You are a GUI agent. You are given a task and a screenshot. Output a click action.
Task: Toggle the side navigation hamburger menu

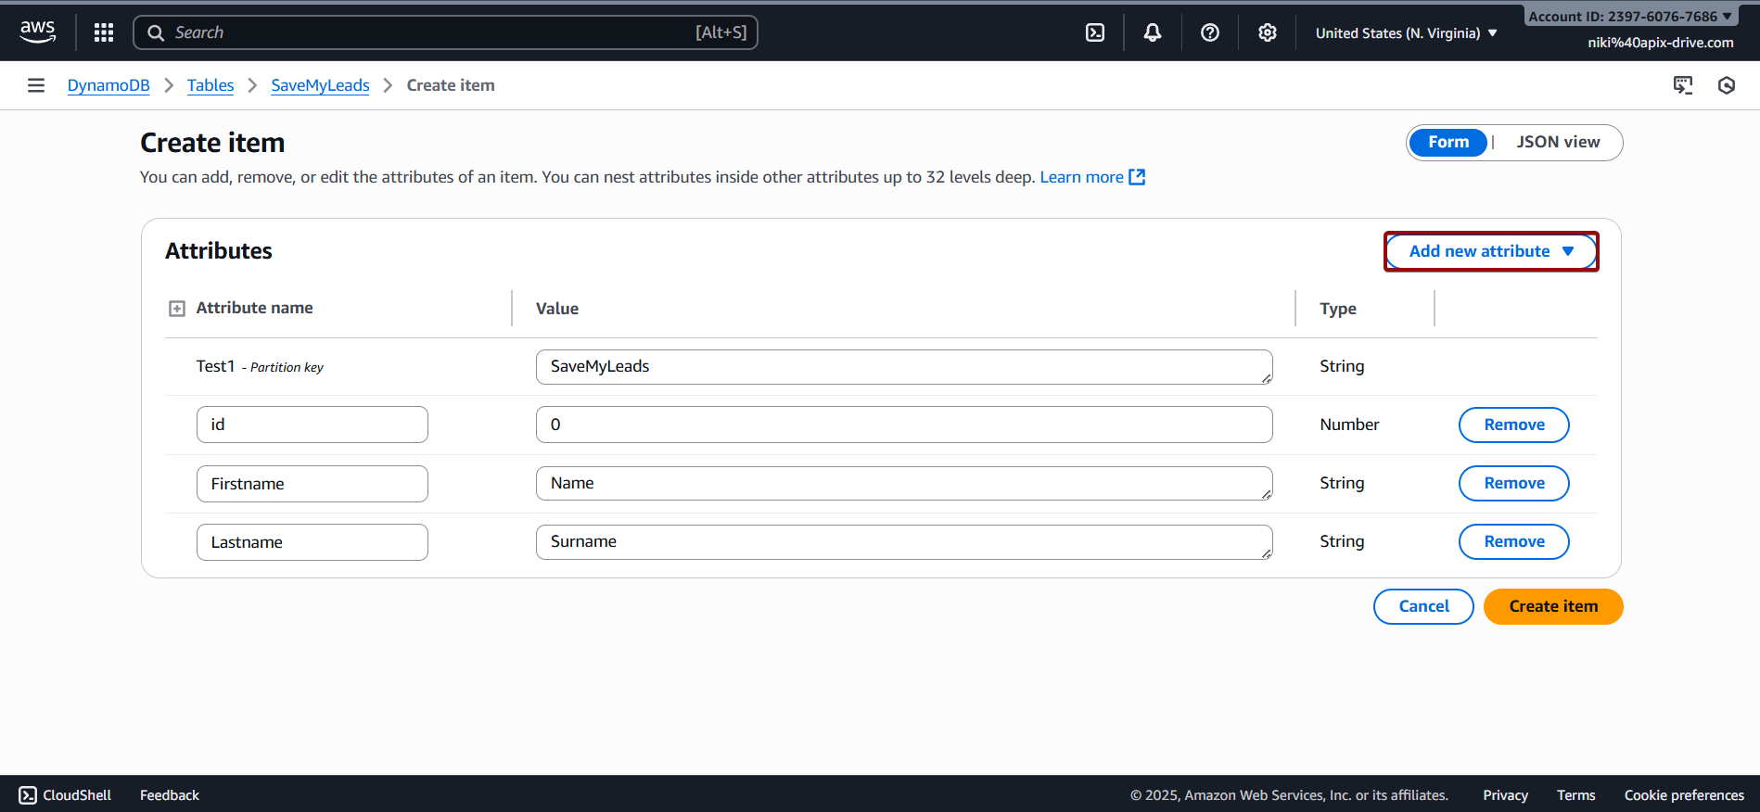click(36, 85)
